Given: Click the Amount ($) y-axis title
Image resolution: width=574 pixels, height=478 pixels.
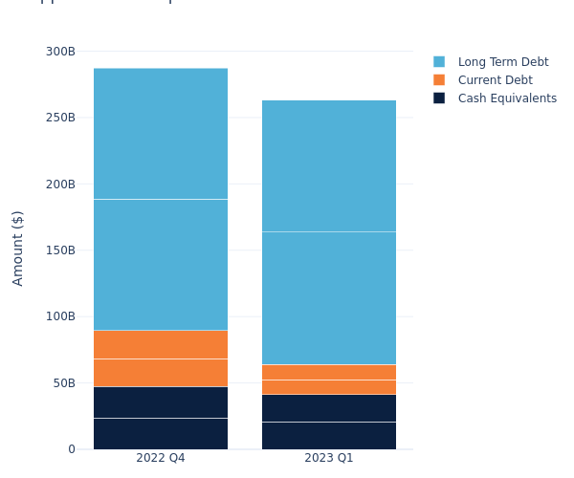Looking at the screenshot, I should pyautogui.click(x=18, y=248).
